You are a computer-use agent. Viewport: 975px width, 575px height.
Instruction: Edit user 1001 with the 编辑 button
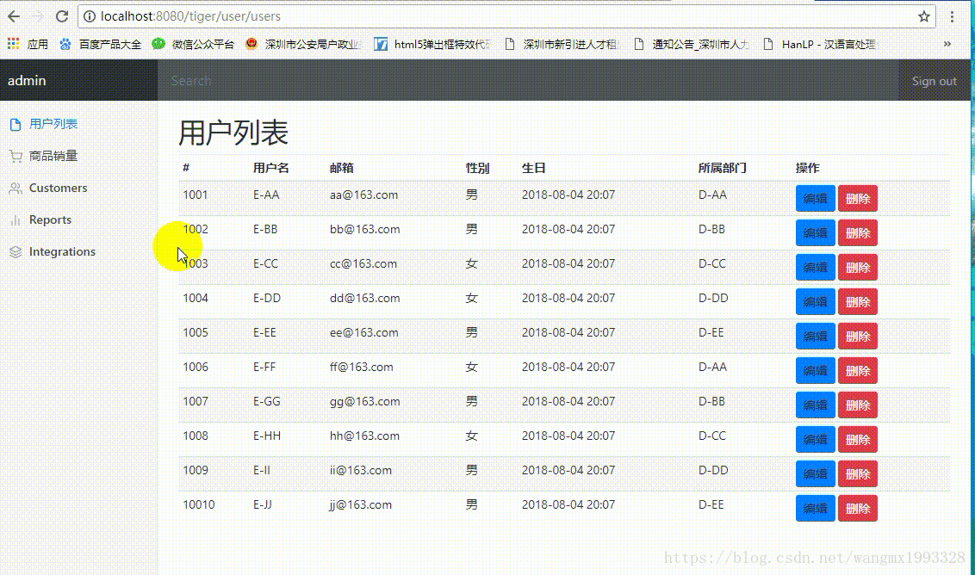(x=815, y=198)
